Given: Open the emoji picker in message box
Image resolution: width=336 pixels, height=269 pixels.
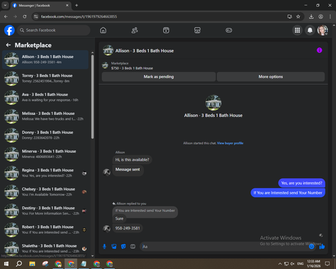Looking at the screenshot, I should coord(312,247).
